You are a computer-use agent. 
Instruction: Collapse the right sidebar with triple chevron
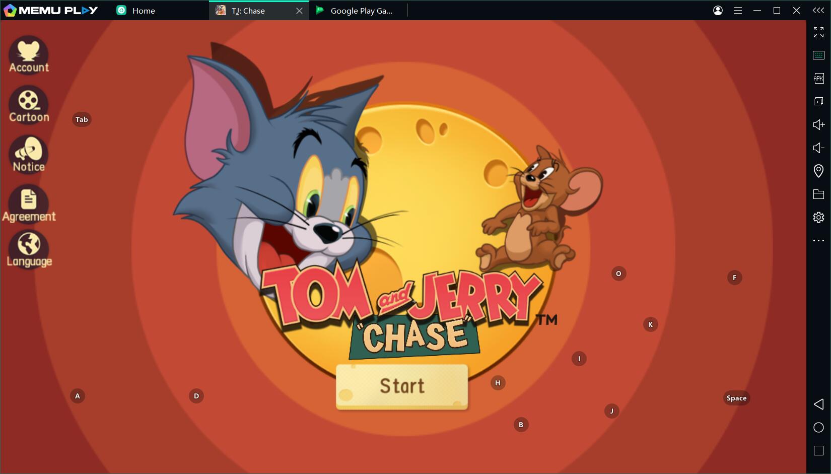pos(818,11)
